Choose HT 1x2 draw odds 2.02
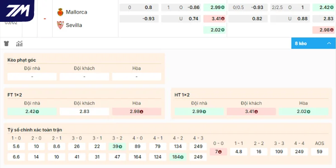Image resolution: width=336 pixels, height=168 pixels. [x=304, y=111]
